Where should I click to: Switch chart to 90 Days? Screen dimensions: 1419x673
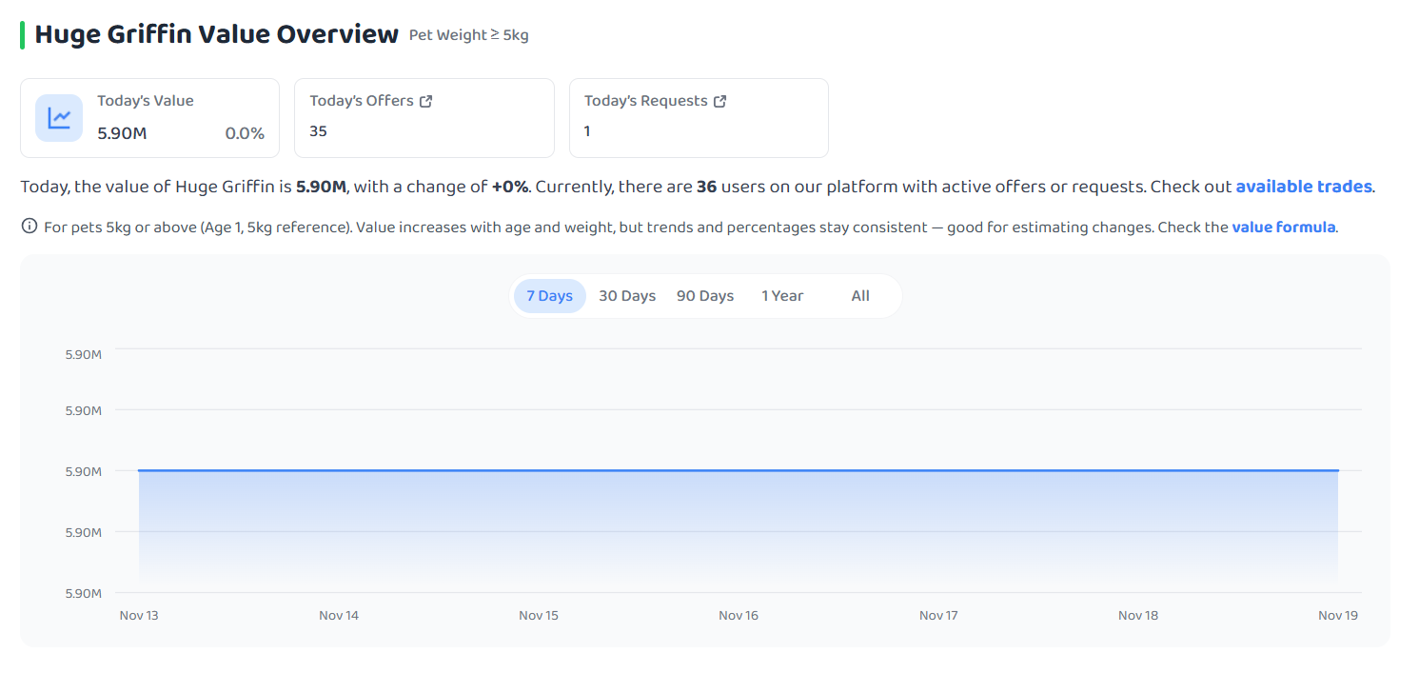coord(705,296)
